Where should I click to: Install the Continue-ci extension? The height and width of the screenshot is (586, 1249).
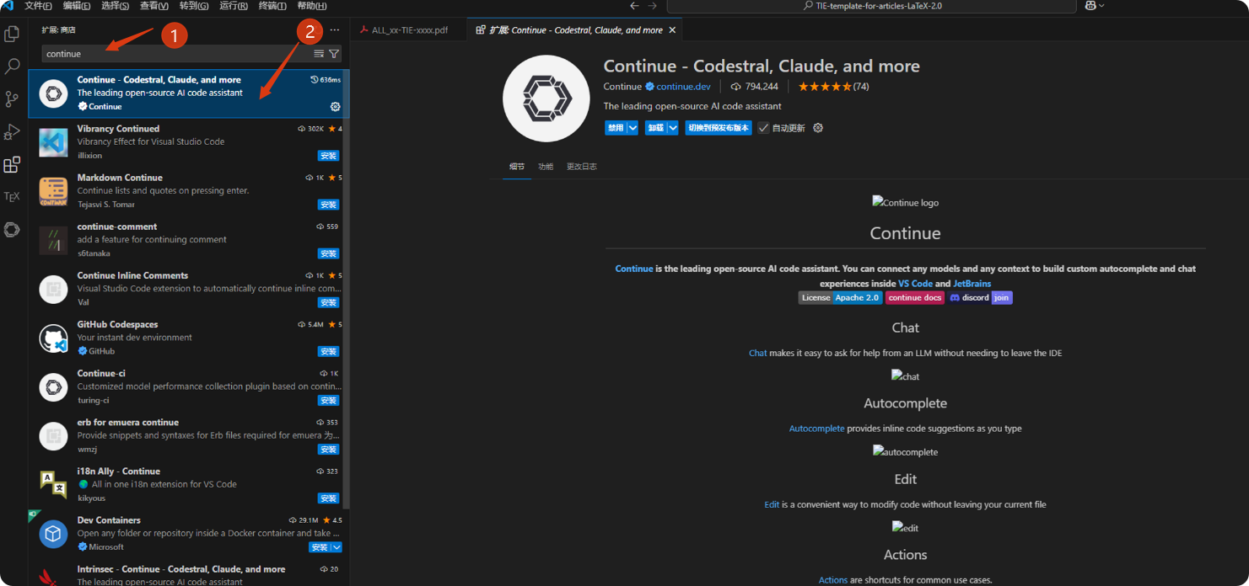329,400
